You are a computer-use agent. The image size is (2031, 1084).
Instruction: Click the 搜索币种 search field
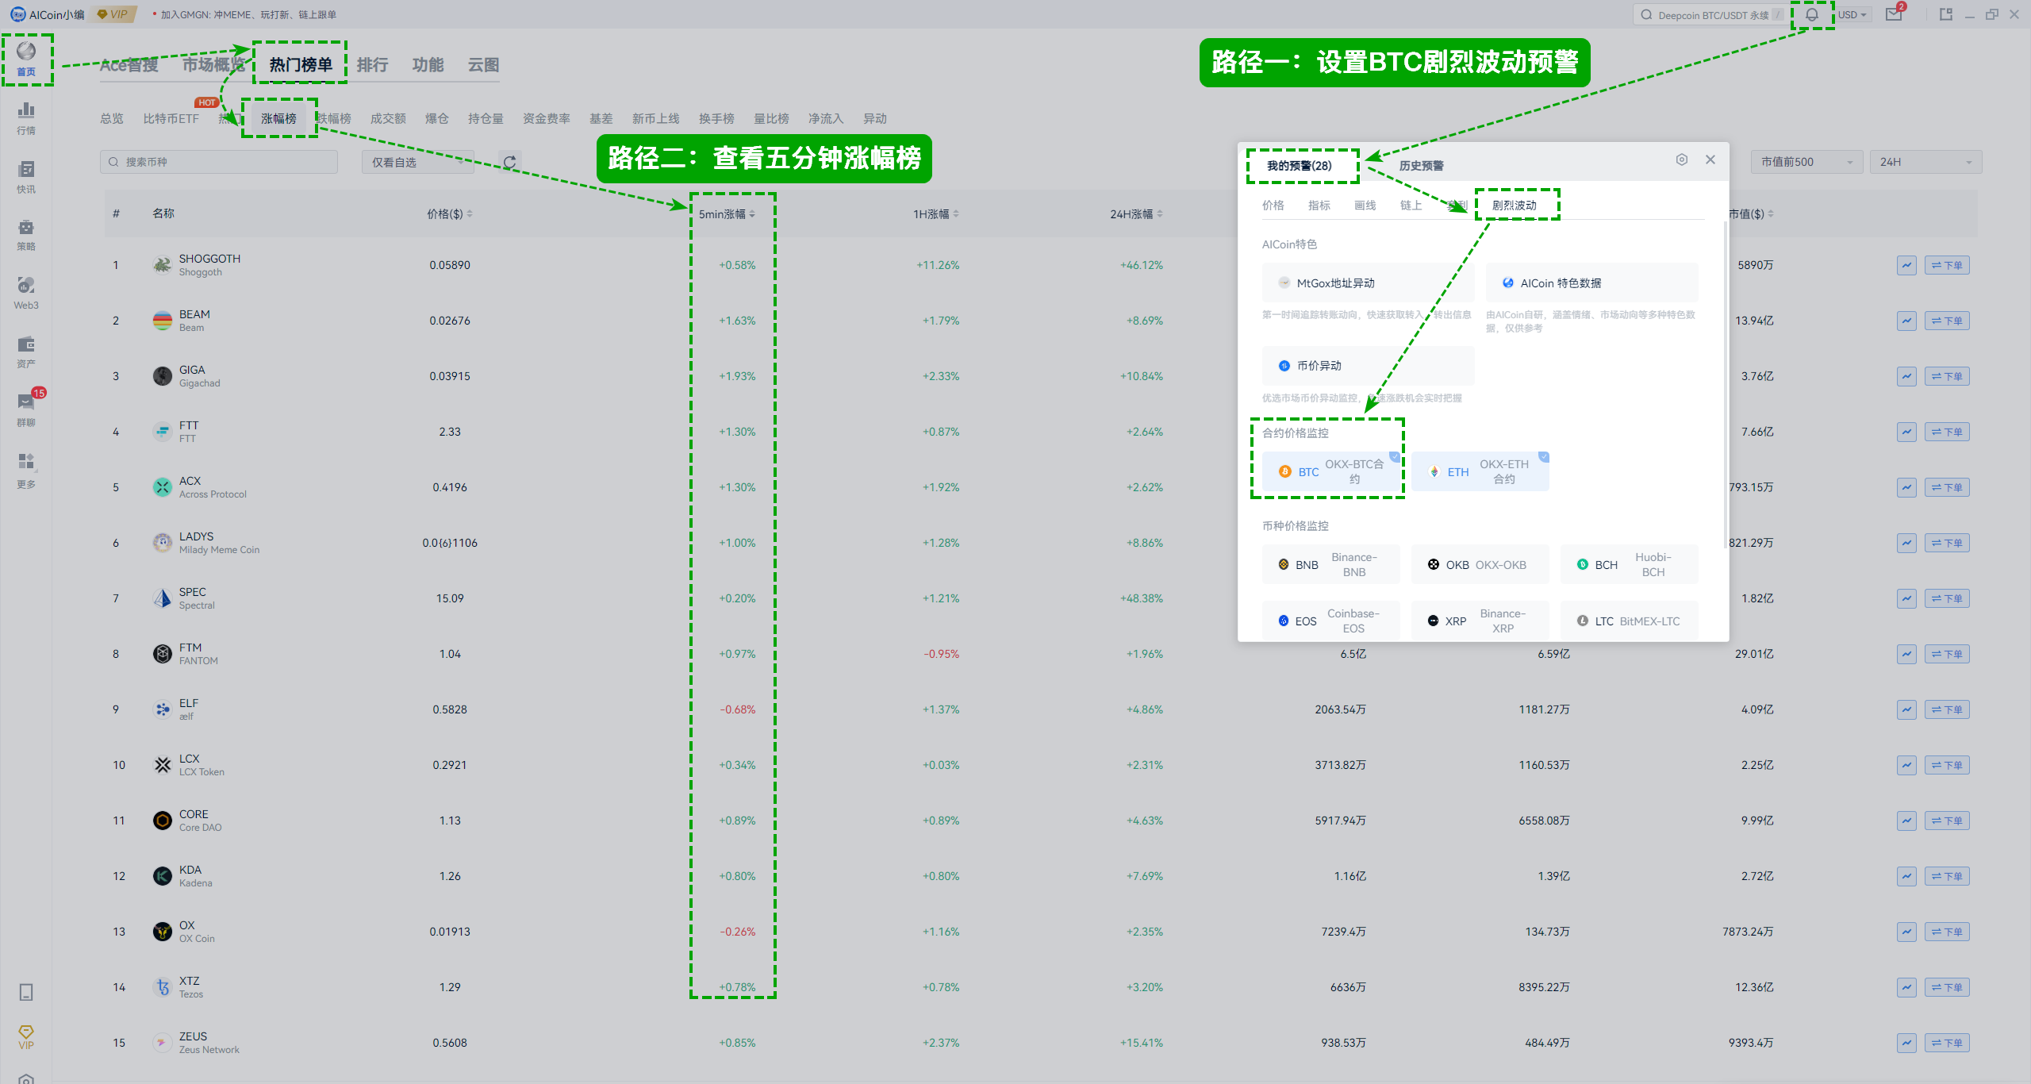point(219,162)
